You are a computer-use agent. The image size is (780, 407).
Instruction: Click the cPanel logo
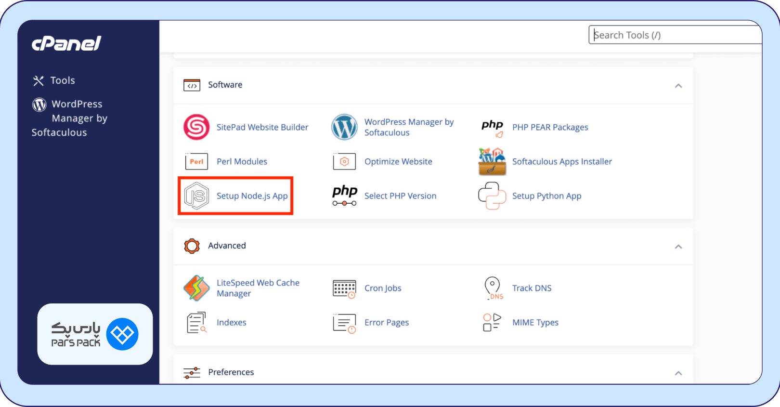pos(66,44)
